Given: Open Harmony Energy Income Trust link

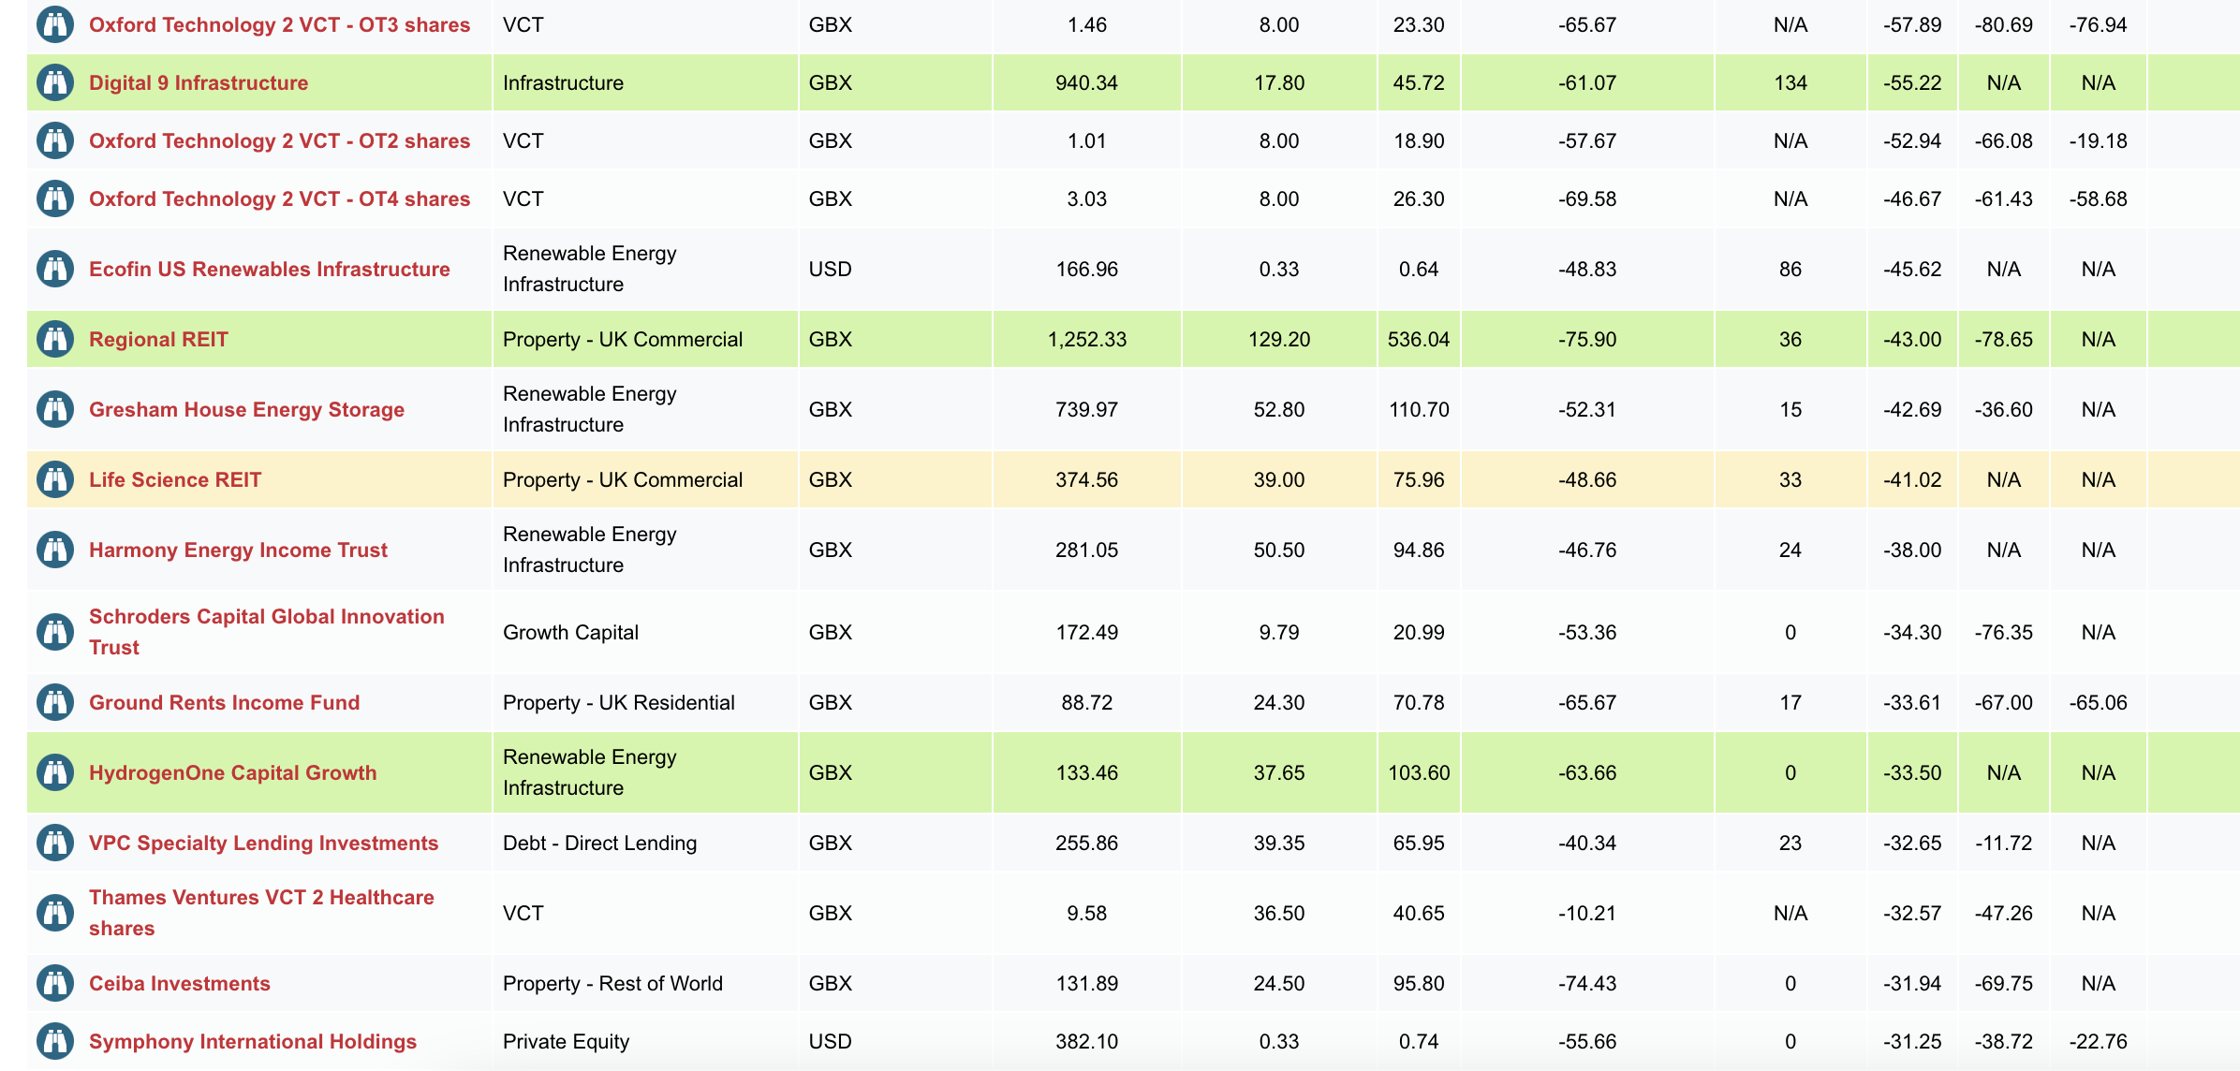Looking at the screenshot, I should pyautogui.click(x=238, y=550).
